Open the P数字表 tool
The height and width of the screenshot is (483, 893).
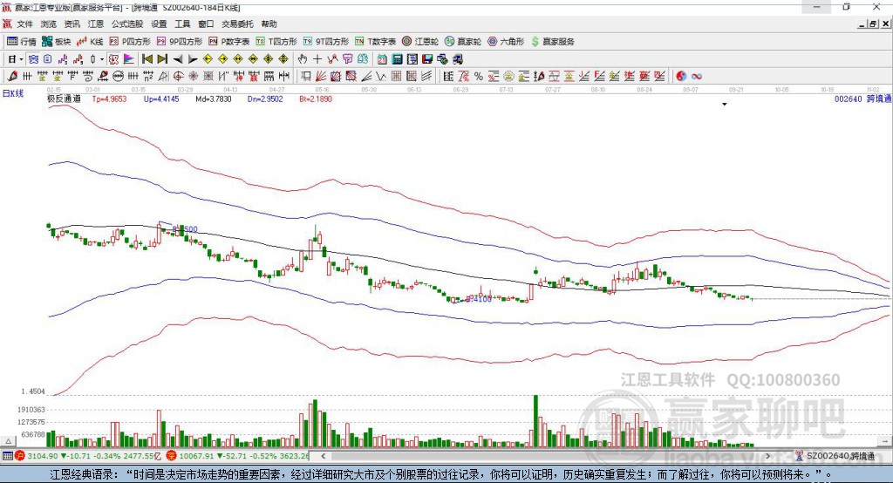click(229, 42)
